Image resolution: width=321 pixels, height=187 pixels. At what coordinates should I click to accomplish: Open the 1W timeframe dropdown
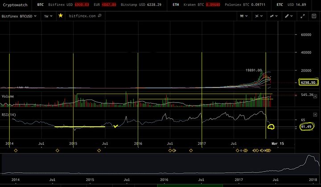pos(48,16)
